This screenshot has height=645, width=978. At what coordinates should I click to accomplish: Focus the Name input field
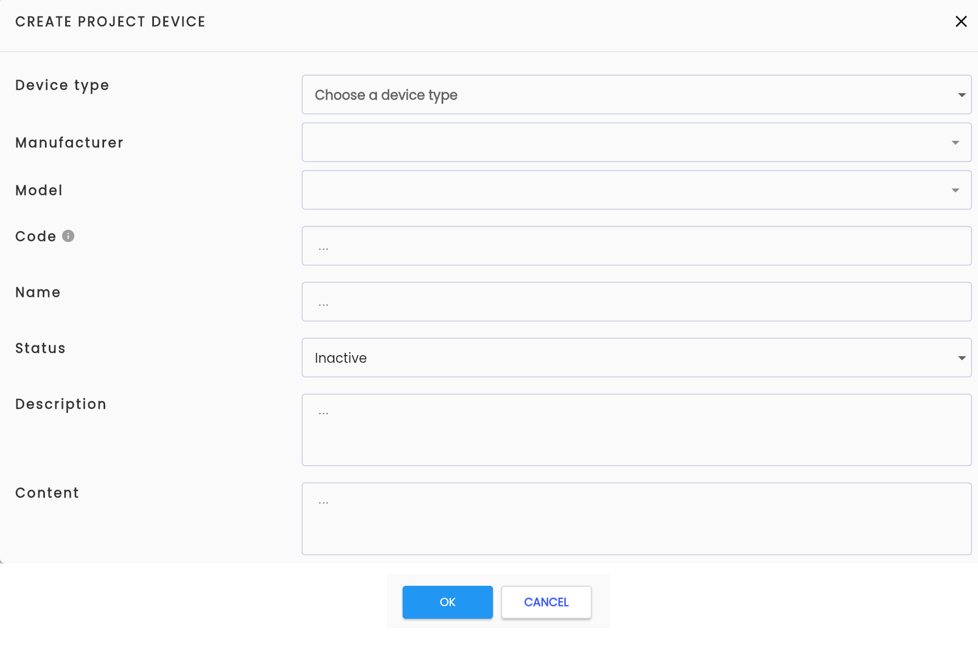637,302
